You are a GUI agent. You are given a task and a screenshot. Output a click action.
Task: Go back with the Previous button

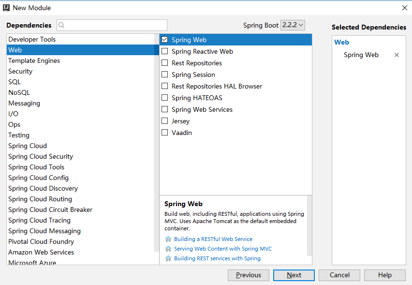point(249,275)
